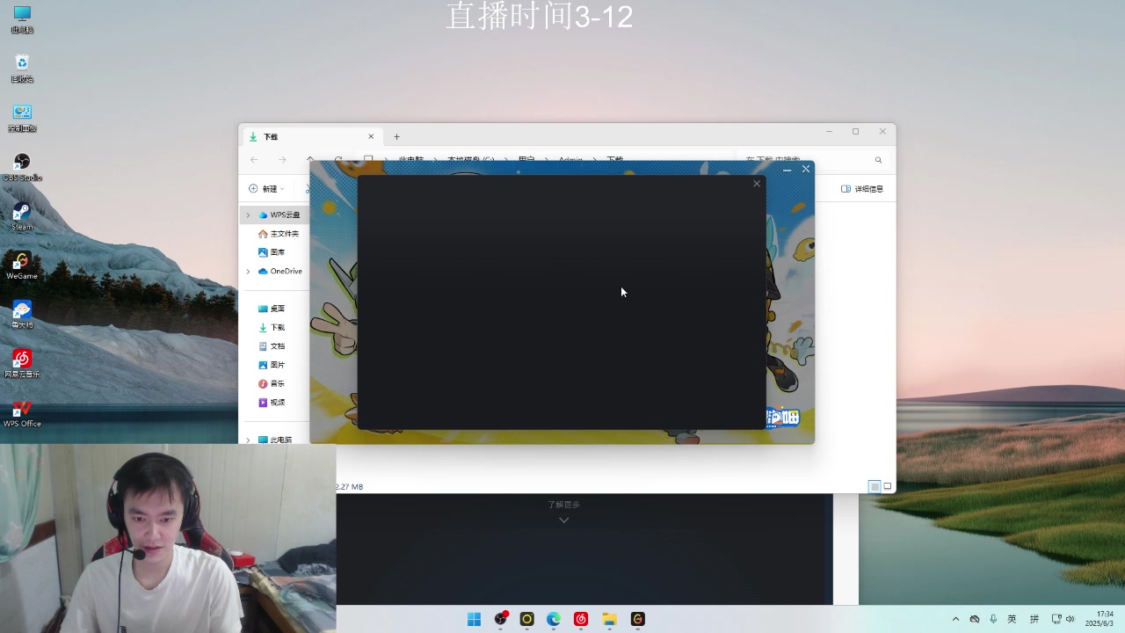Select 图库 in navigation pane

(x=272, y=252)
